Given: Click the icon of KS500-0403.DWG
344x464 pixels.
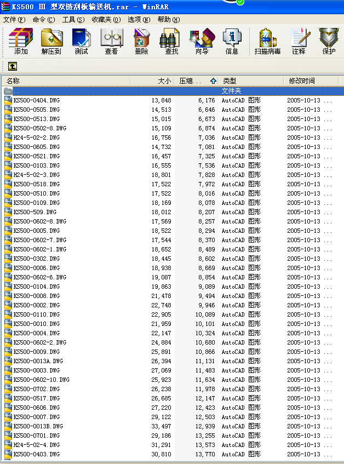Looking at the screenshot, I should click(8, 454).
